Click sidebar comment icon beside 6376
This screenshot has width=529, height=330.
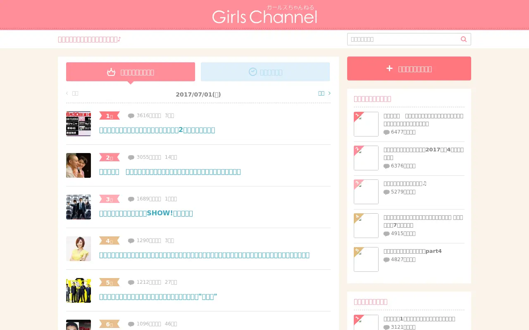click(x=386, y=166)
